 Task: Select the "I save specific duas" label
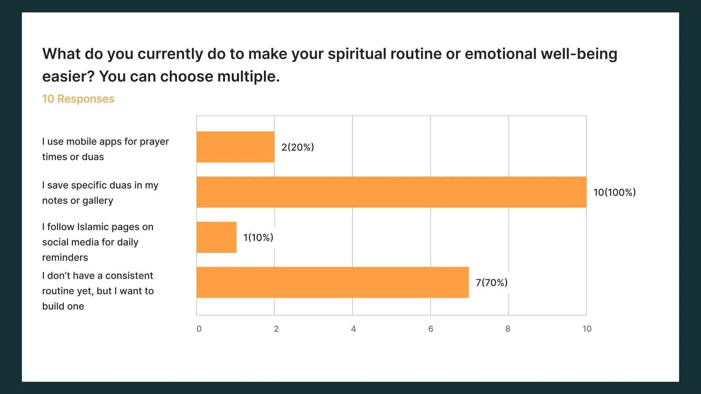100,193
